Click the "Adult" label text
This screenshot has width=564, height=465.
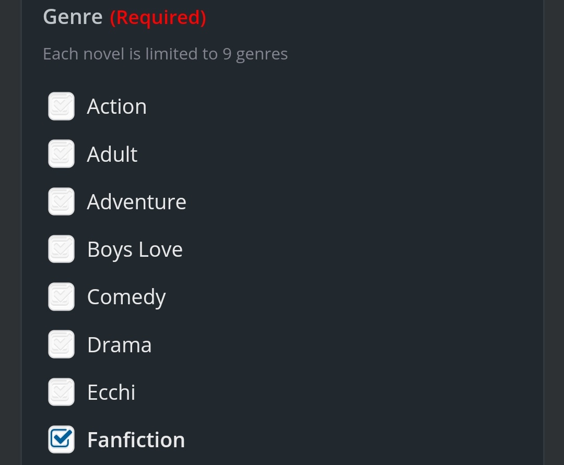click(x=112, y=154)
